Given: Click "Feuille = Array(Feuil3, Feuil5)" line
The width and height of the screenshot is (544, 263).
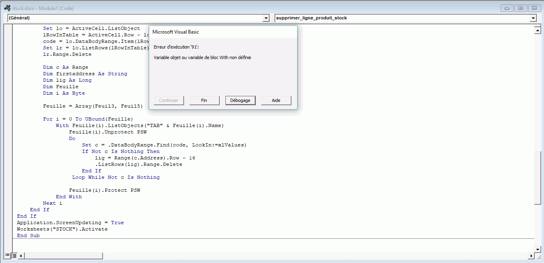Looking at the screenshot, I should (x=93, y=106).
